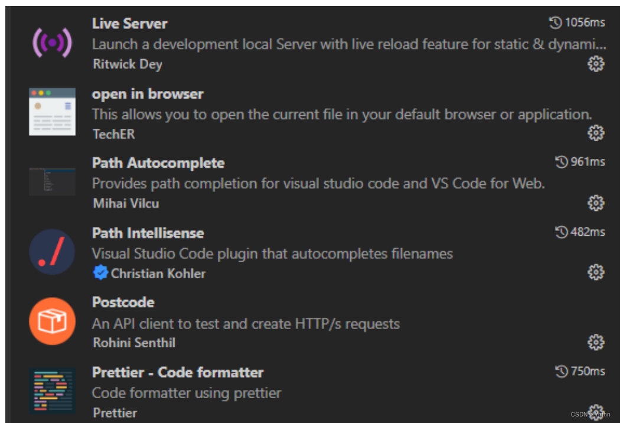This screenshot has width=620, height=423.
Task: Select the Live Server extension title
Action: pyautogui.click(x=130, y=24)
